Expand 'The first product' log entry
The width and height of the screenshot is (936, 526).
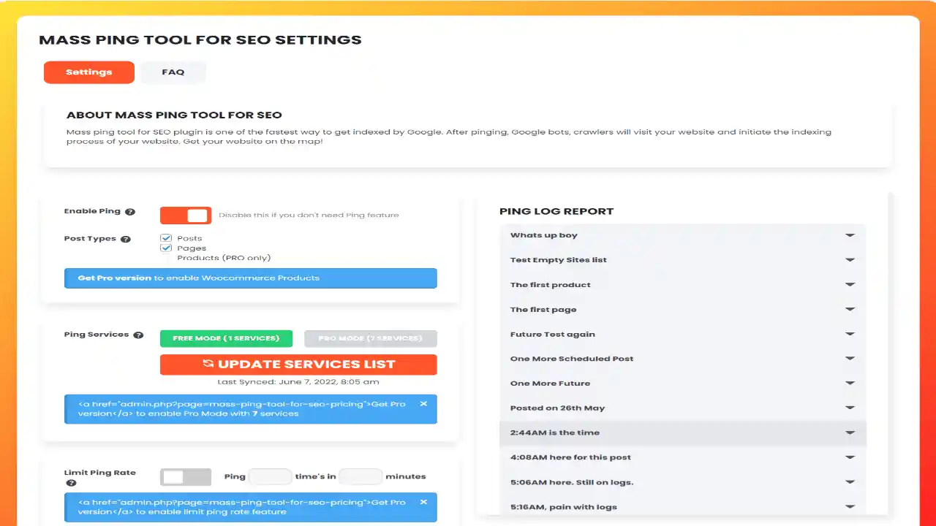(683, 285)
